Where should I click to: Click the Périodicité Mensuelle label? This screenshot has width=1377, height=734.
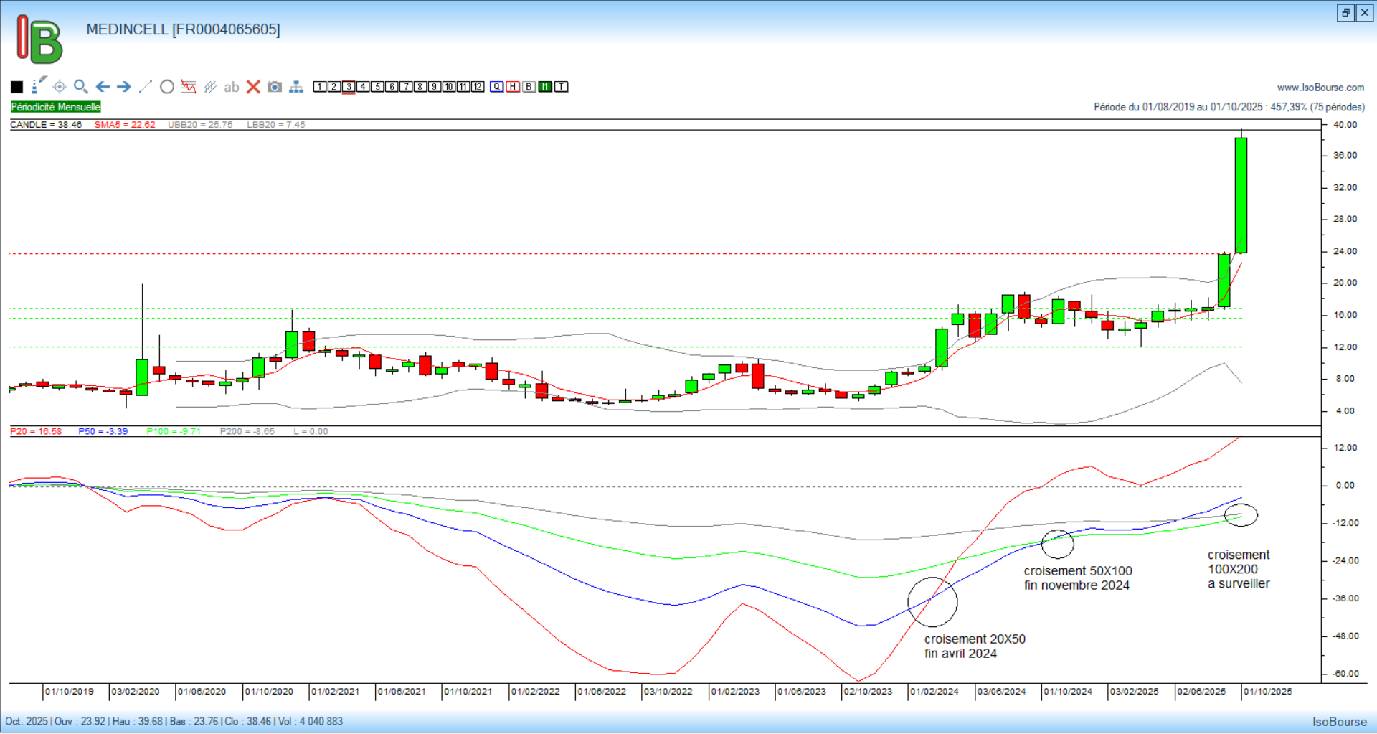[x=56, y=107]
